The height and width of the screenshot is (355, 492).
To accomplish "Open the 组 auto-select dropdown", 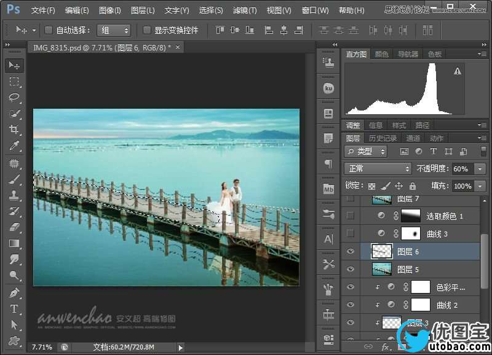I will pos(114,30).
